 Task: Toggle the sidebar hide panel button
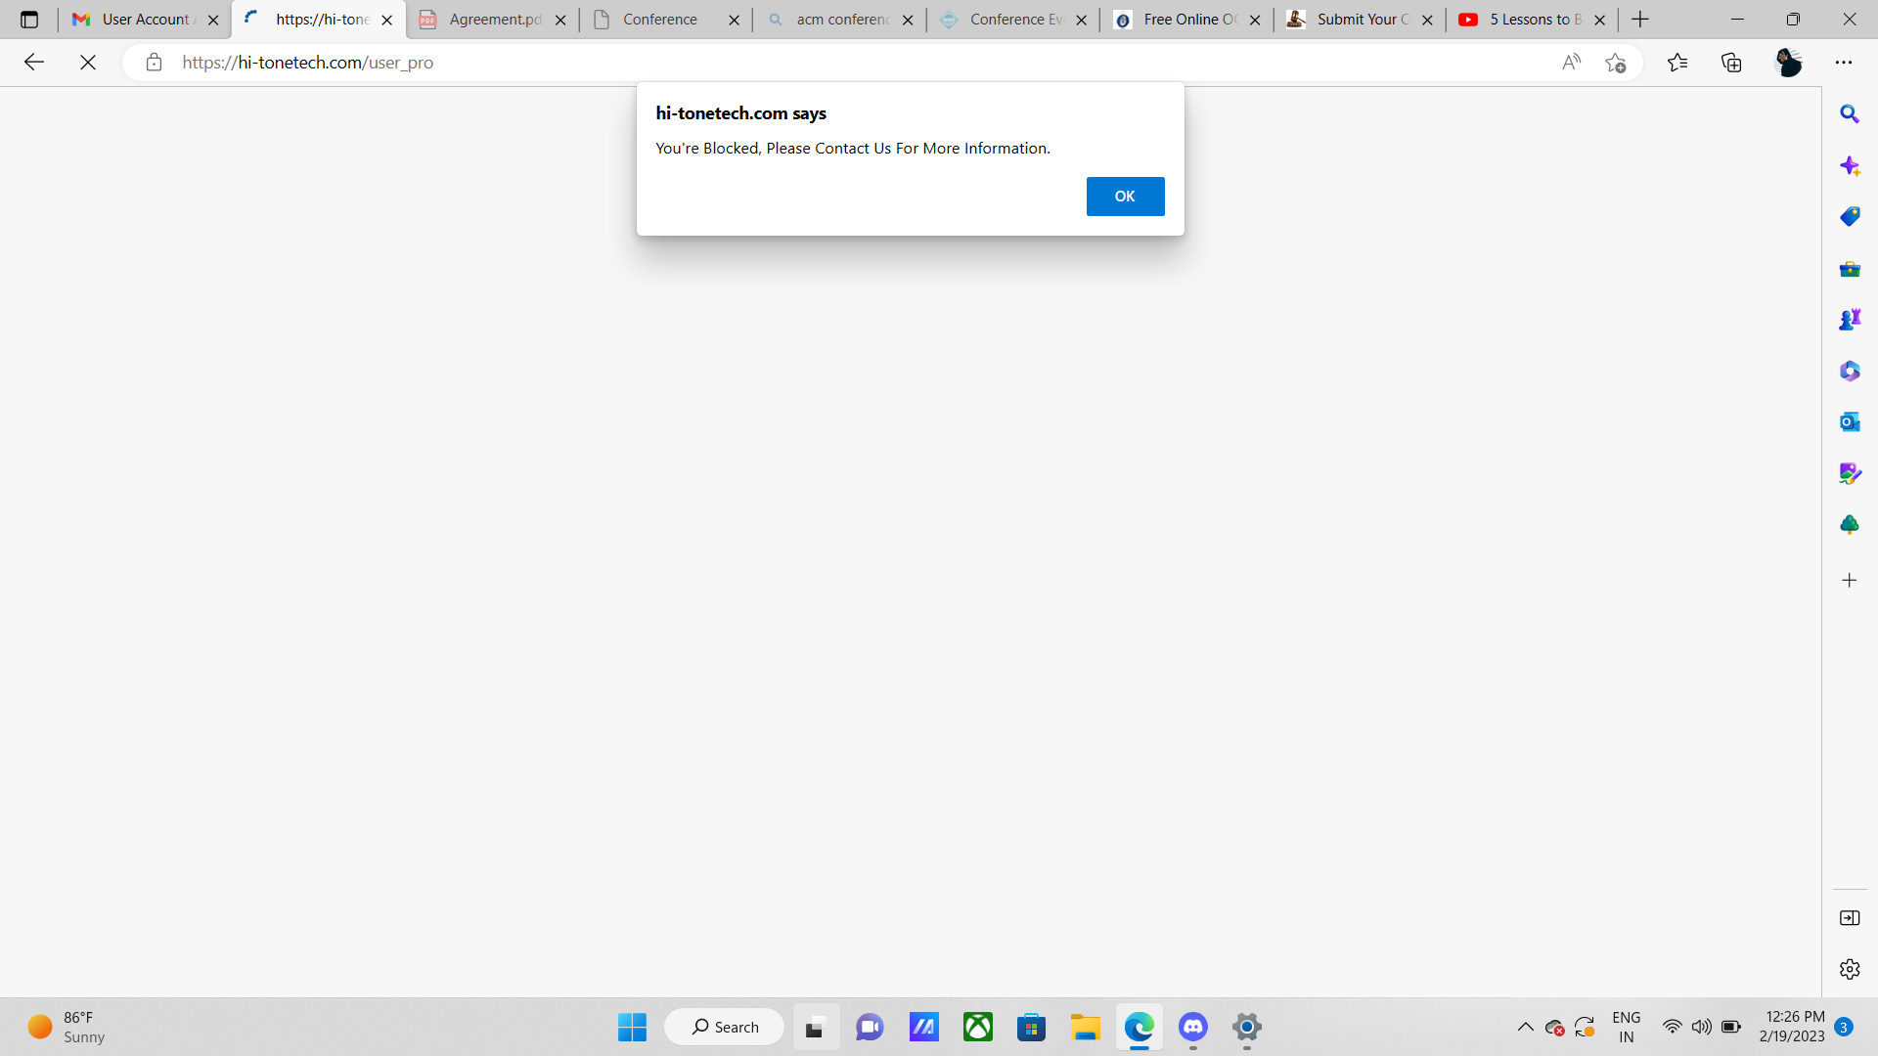click(x=1849, y=918)
